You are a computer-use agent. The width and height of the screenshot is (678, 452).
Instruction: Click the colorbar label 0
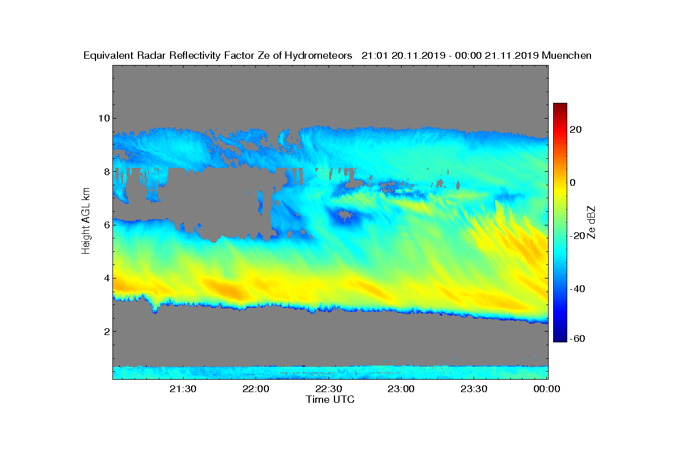(x=573, y=182)
